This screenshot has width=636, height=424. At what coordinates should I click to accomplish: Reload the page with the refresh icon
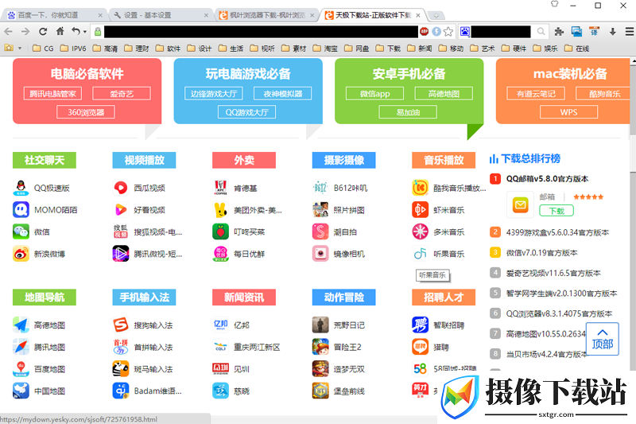(x=43, y=31)
